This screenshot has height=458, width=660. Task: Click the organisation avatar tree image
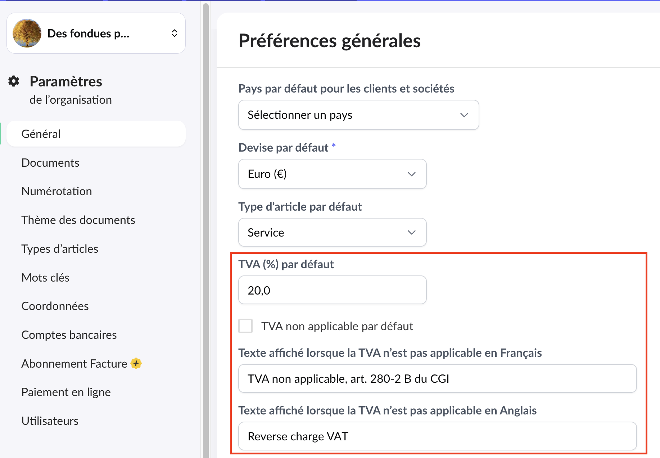tap(27, 33)
